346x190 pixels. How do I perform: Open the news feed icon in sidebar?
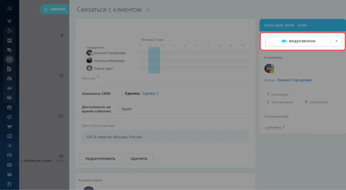[x=9, y=40]
